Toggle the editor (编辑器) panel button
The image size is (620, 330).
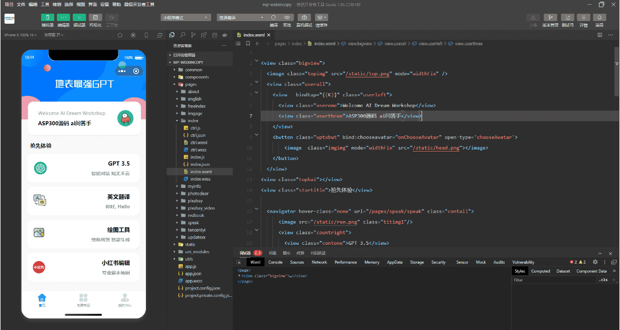coord(63,17)
